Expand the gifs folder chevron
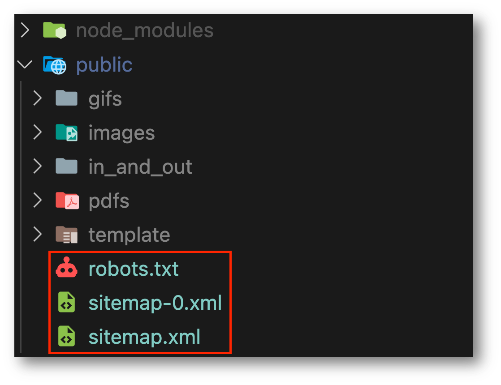Screen dimensions: 501x385 37,98
